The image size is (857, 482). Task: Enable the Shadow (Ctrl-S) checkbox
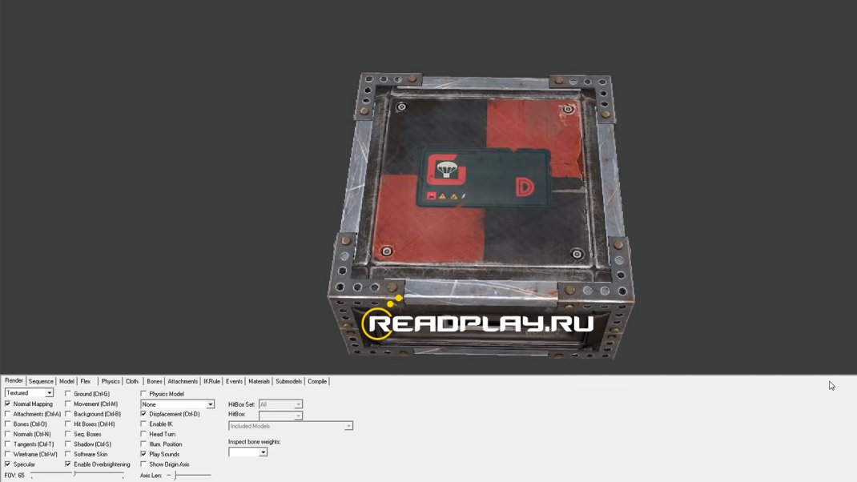(68, 444)
